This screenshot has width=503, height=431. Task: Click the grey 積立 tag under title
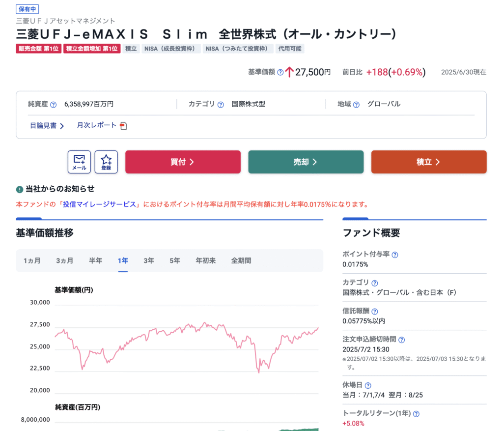[x=131, y=49]
